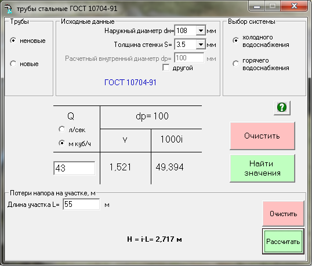
Task: Click the blue 'ГОСТ 10704-91' label
Action: pos(130,82)
